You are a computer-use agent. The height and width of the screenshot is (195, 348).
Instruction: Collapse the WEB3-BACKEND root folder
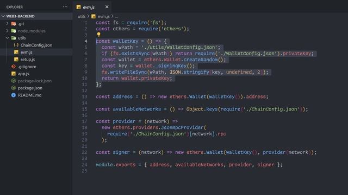click(3, 16)
